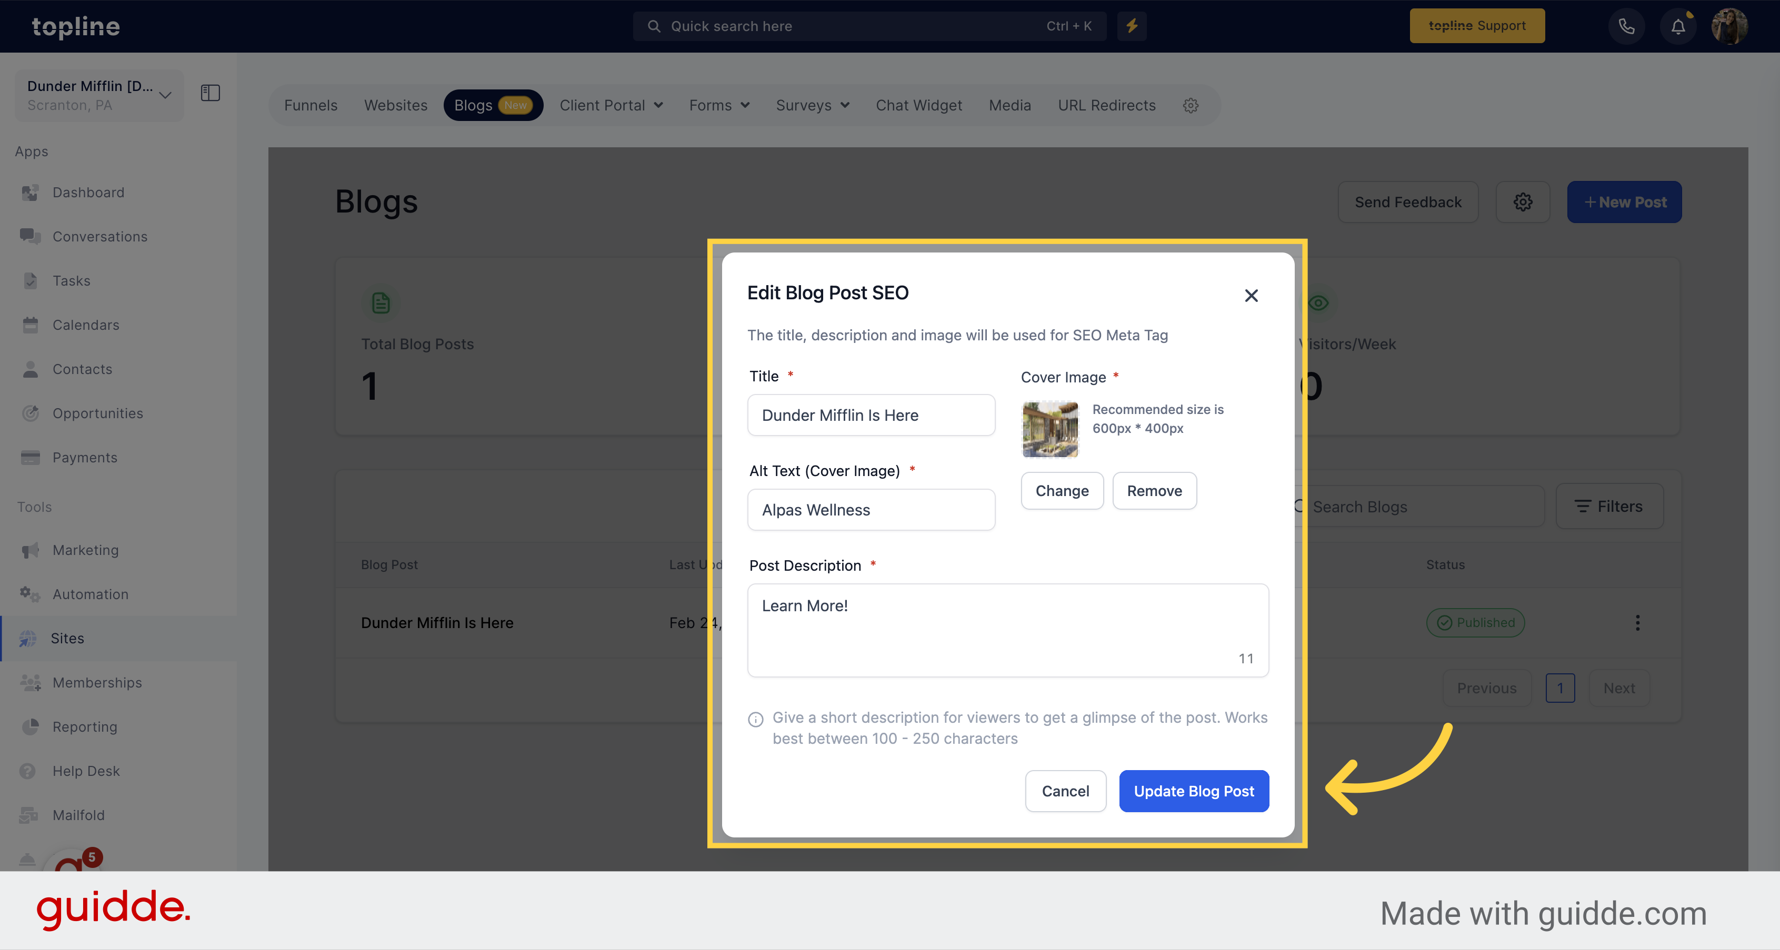
Task: Click the Post Description text area
Action: coord(1007,630)
